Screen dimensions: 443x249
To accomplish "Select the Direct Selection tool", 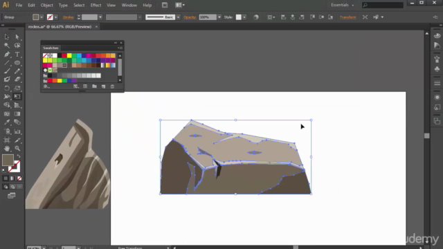I will point(17,37).
